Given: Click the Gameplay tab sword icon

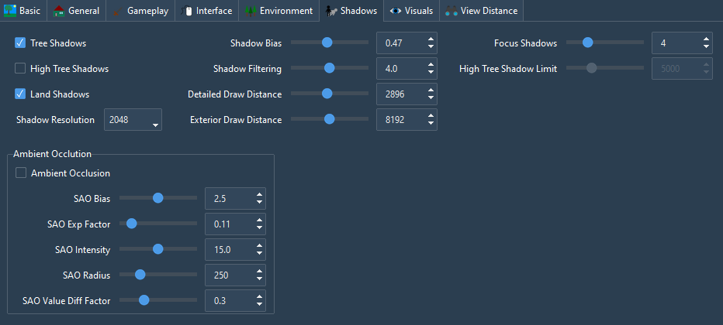Looking at the screenshot, I should coord(118,11).
